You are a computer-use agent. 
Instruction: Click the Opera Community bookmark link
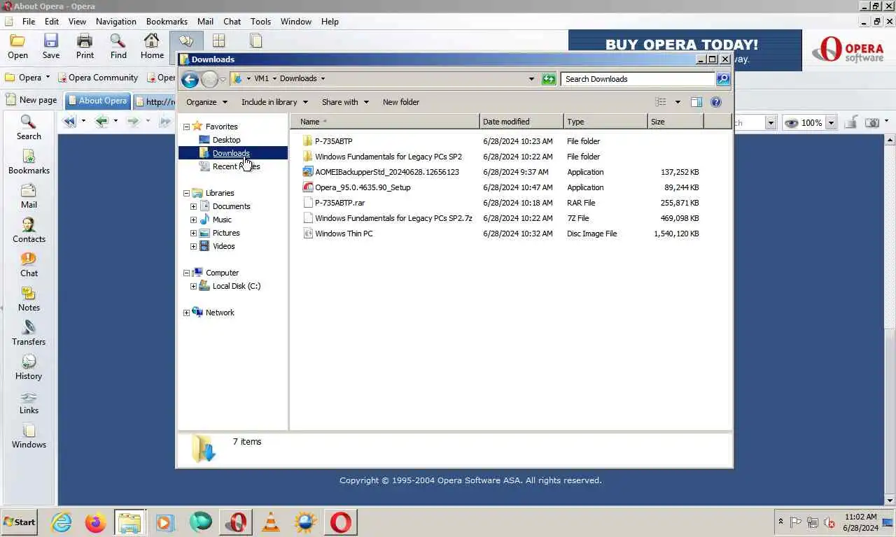(98, 78)
